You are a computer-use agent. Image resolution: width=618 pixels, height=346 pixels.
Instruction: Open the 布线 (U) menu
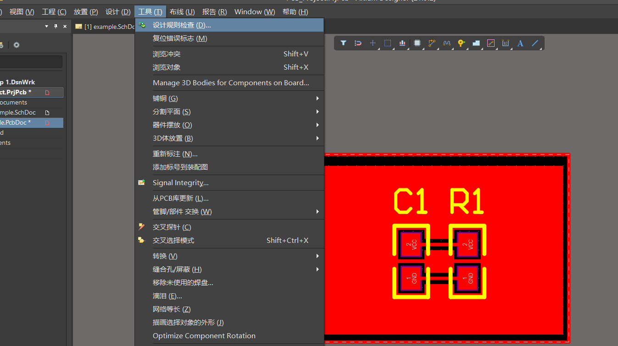click(182, 12)
